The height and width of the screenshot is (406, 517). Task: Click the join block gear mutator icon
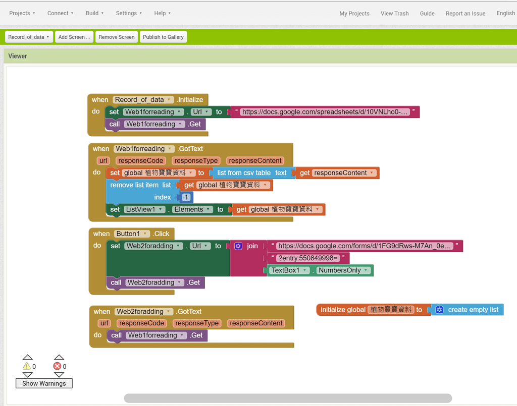click(x=238, y=246)
